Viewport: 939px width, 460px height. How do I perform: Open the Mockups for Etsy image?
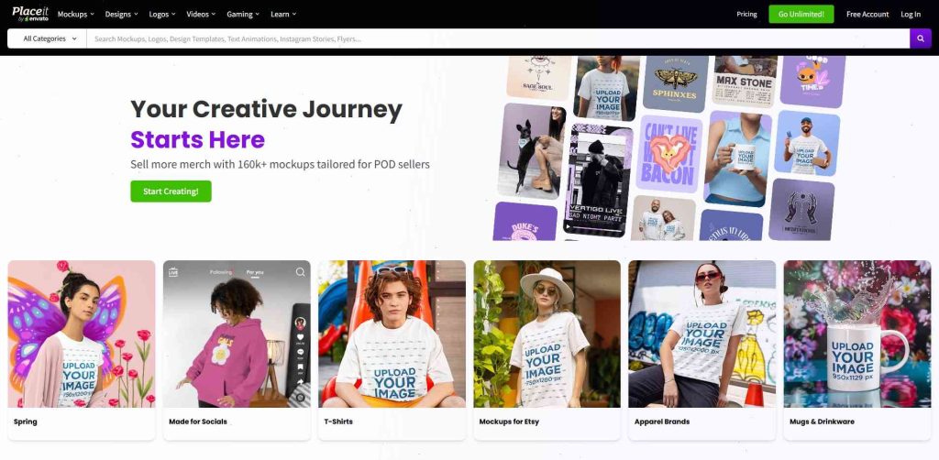coord(547,334)
